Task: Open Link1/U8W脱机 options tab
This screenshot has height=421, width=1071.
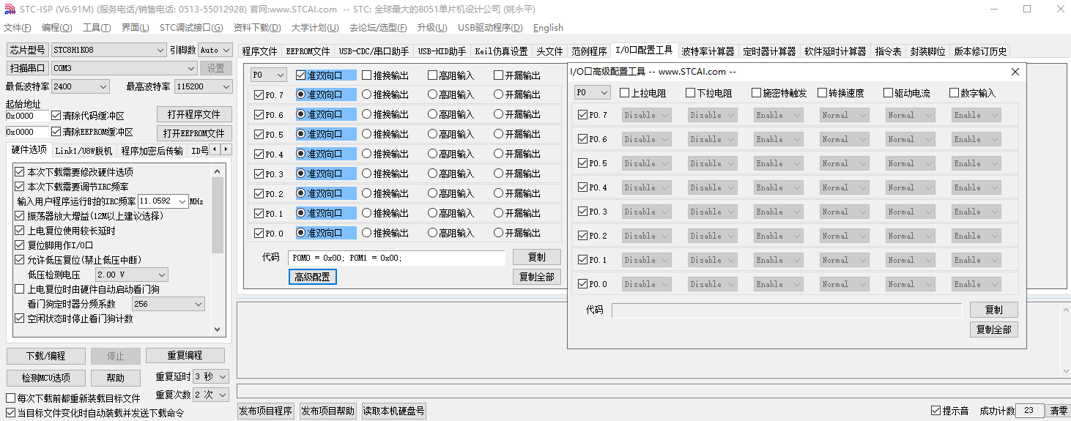Action: coord(84,151)
